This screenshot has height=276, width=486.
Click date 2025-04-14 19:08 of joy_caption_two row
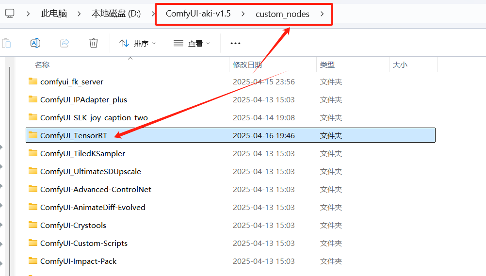[264, 118]
